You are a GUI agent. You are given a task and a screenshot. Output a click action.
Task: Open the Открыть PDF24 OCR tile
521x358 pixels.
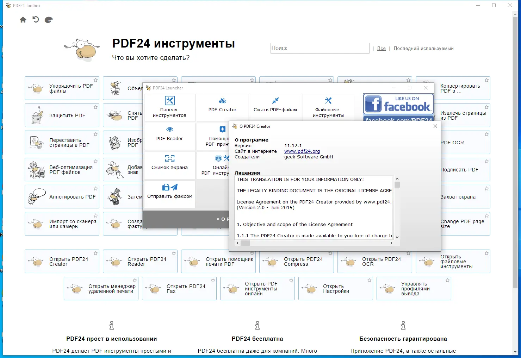pyautogui.click(x=375, y=262)
